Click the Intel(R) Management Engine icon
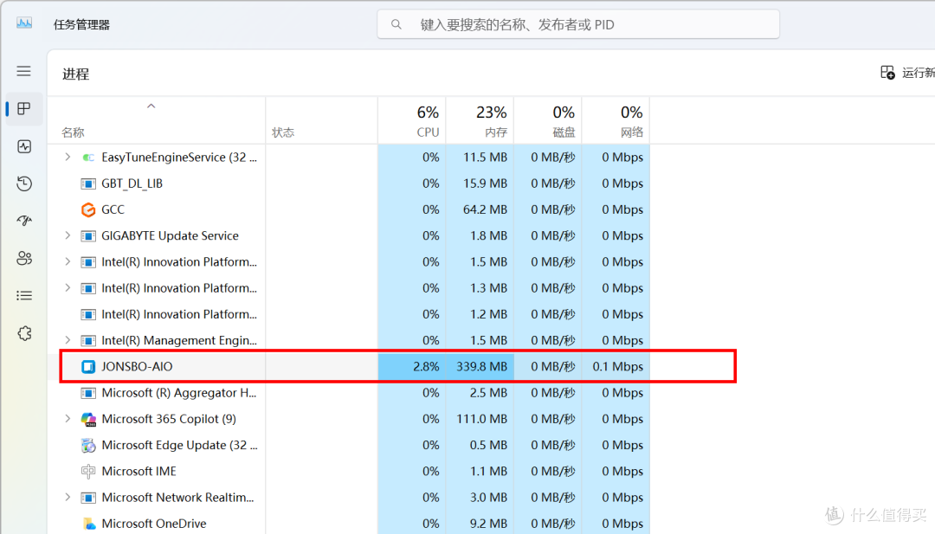Screen dimensions: 935x534 (88, 340)
